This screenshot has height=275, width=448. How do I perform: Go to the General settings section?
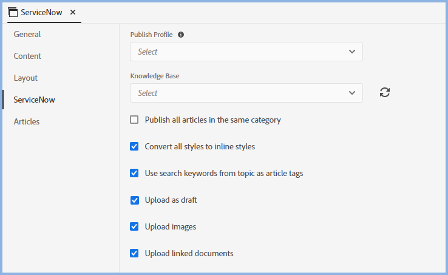(x=27, y=34)
